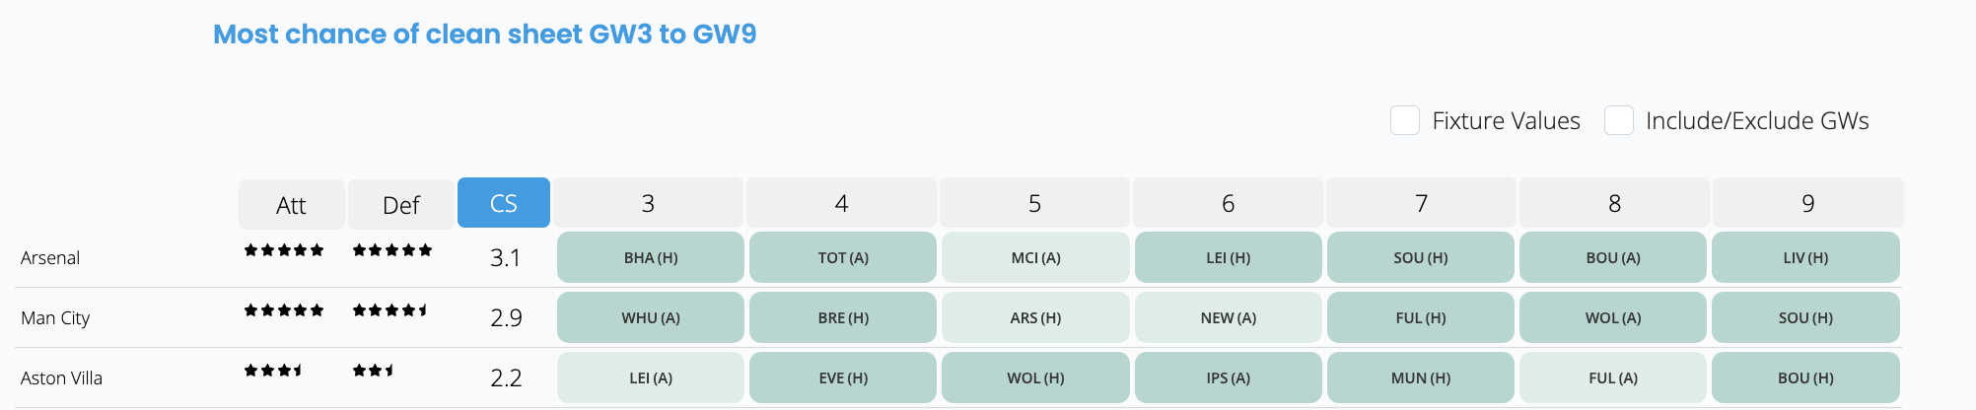Click Aston Villa's defence star rating

pos(374,371)
